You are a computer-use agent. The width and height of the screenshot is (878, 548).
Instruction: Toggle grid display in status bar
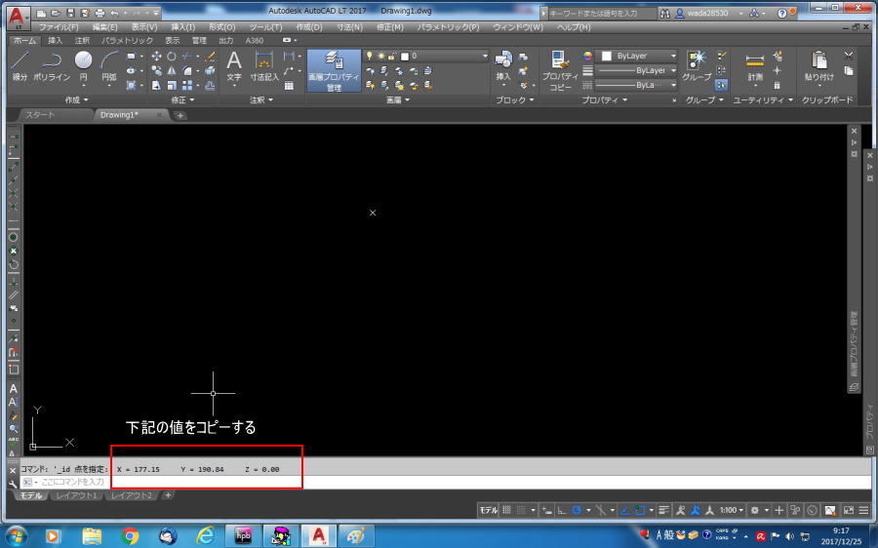[x=506, y=510]
